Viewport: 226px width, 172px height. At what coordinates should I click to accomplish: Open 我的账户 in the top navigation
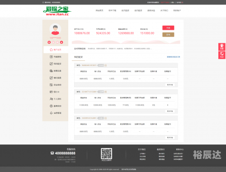click(177, 10)
